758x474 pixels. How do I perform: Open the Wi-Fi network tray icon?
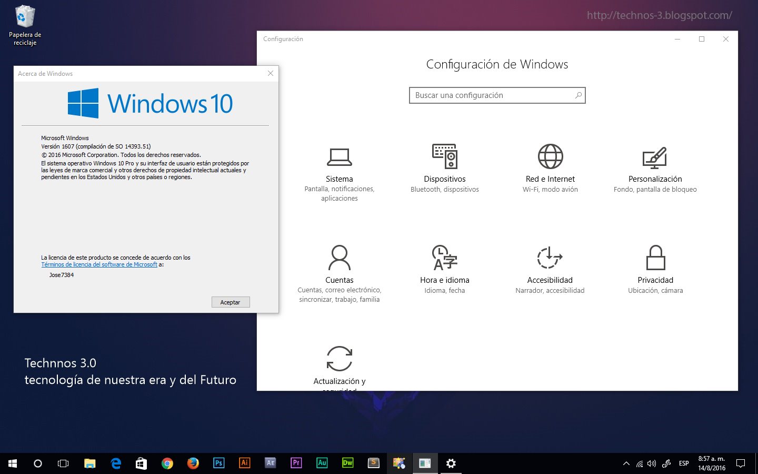[x=640, y=463]
